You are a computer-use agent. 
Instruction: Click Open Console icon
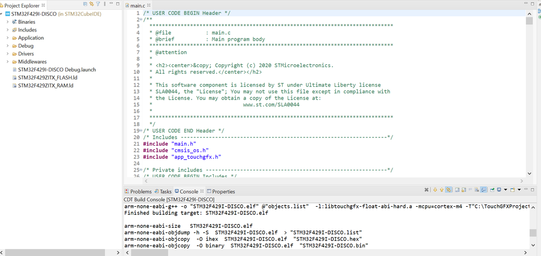coord(513,190)
